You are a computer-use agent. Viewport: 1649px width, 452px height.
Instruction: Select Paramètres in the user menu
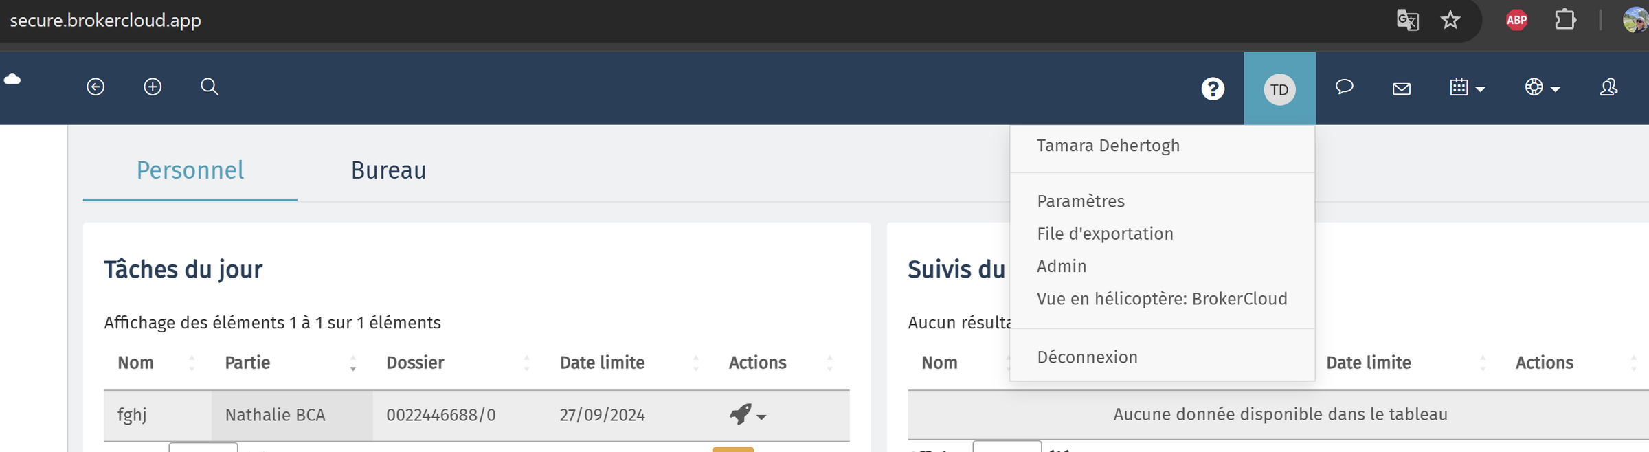point(1081,201)
